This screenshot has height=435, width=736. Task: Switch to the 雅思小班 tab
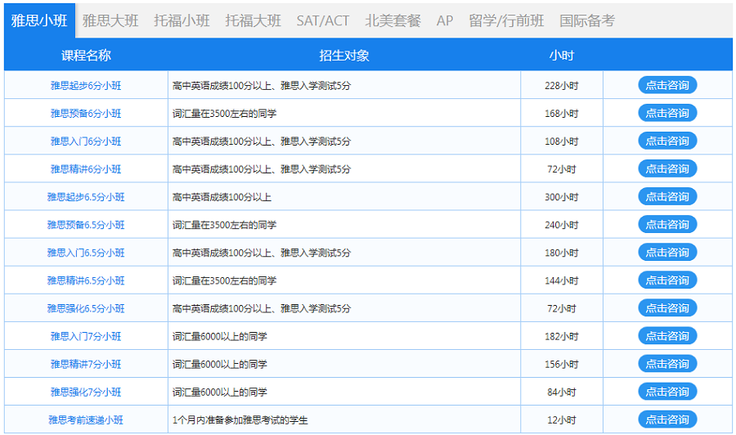tap(39, 20)
